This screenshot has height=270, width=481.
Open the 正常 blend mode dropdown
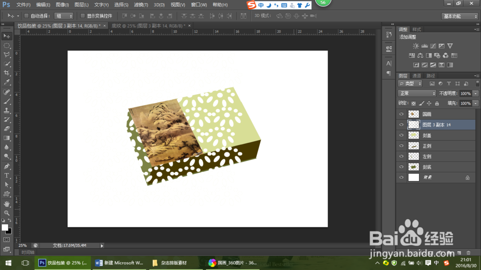pos(417,94)
